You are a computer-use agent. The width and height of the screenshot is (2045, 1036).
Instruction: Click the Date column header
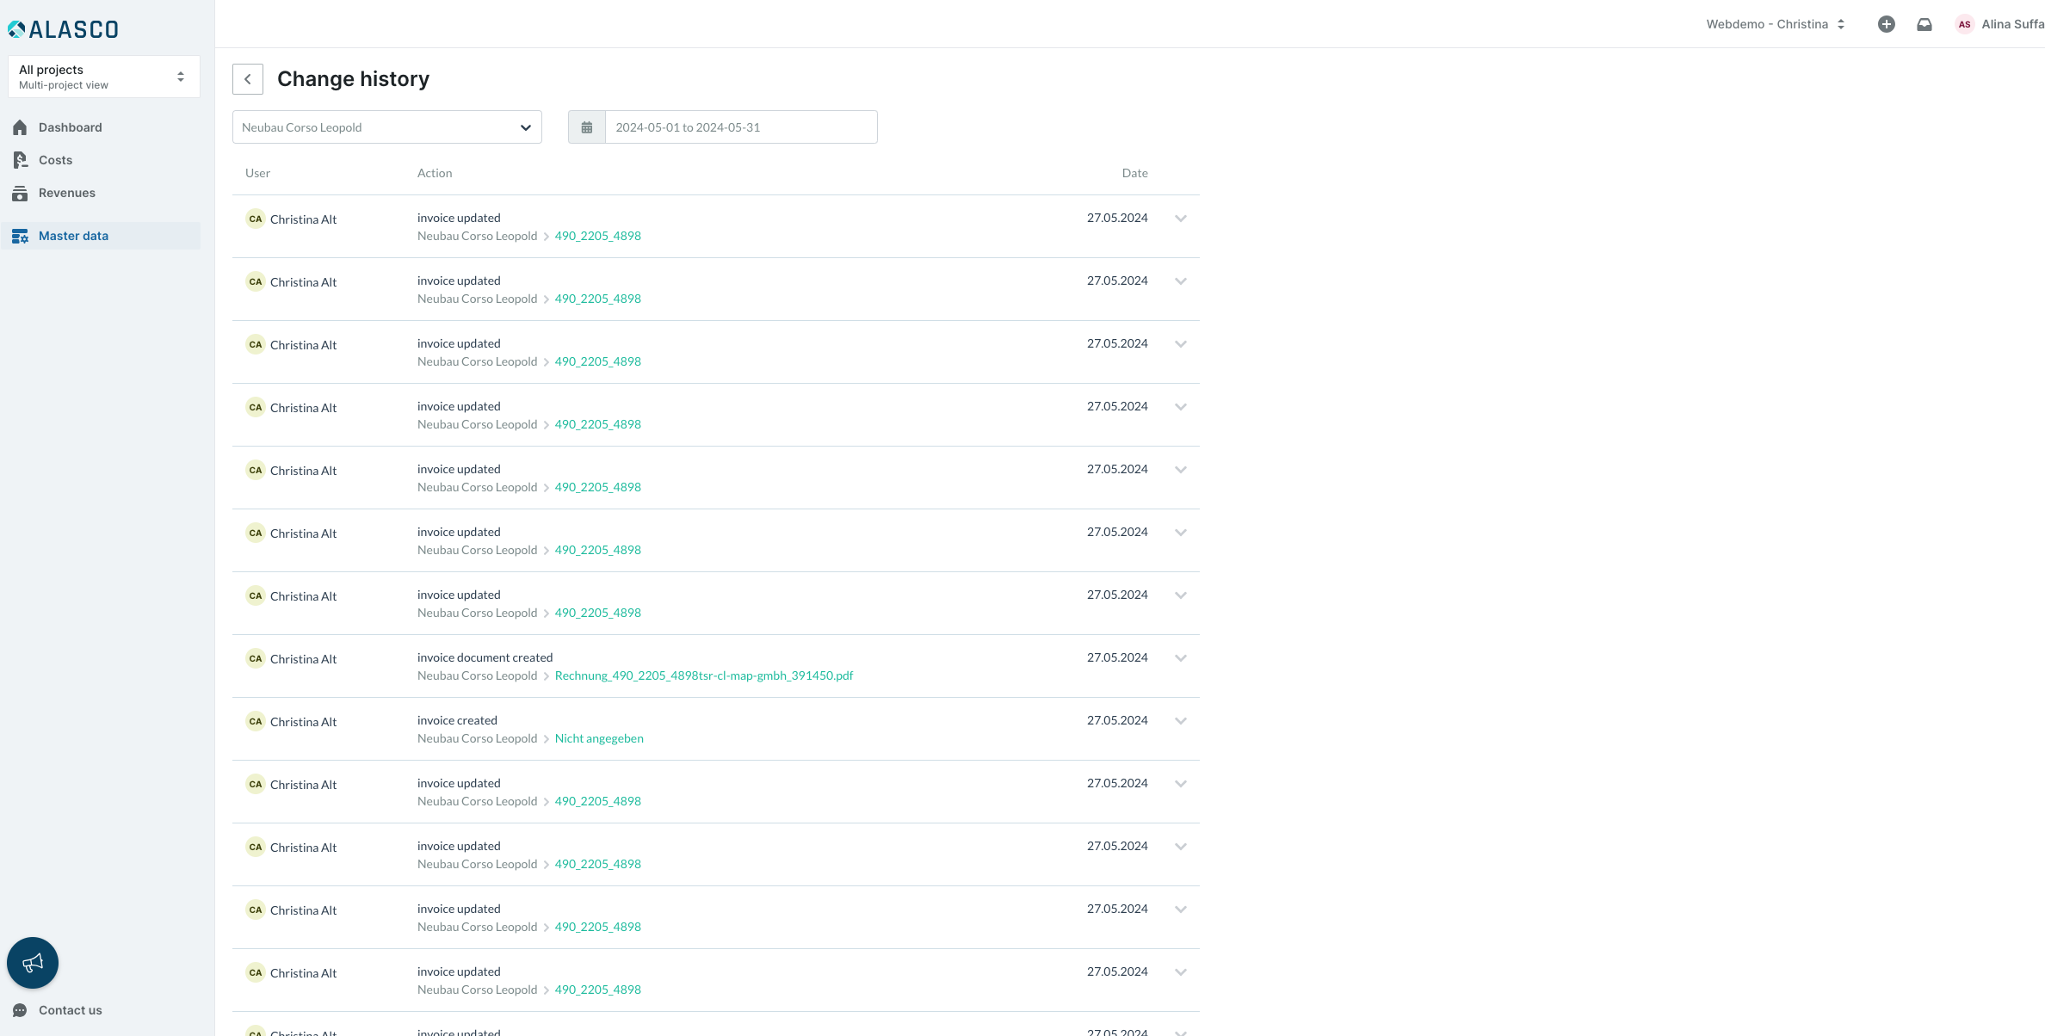pos(1134,173)
